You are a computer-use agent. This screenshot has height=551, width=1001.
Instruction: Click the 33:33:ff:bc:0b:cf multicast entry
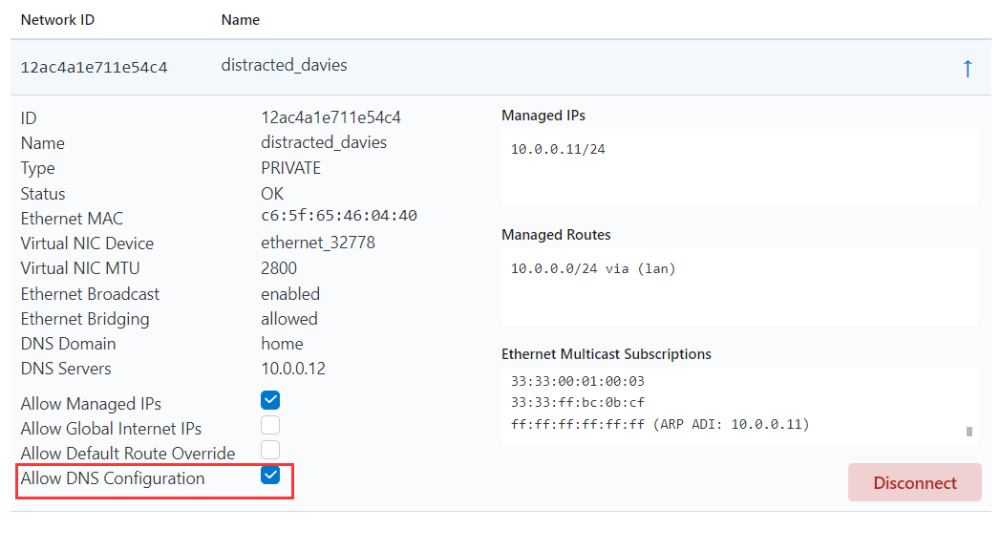coord(577,402)
